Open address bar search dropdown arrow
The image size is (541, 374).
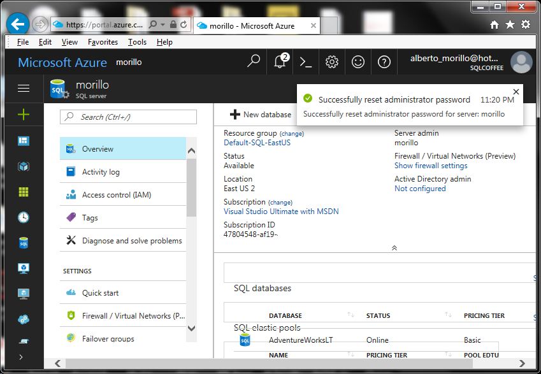coord(163,24)
